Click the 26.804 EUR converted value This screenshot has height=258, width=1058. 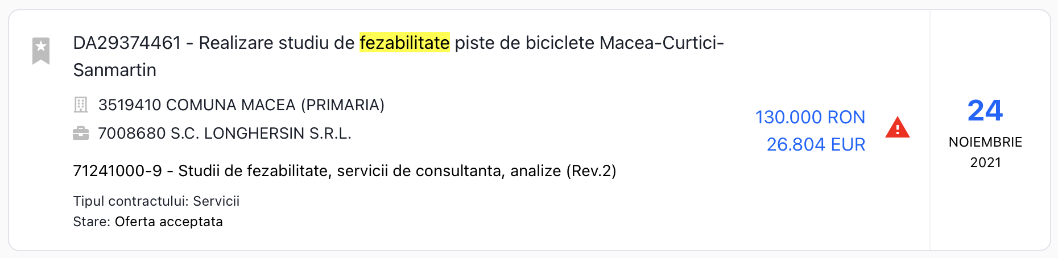(815, 145)
